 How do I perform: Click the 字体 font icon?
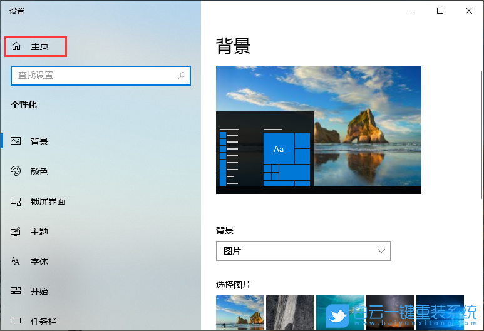coord(16,262)
